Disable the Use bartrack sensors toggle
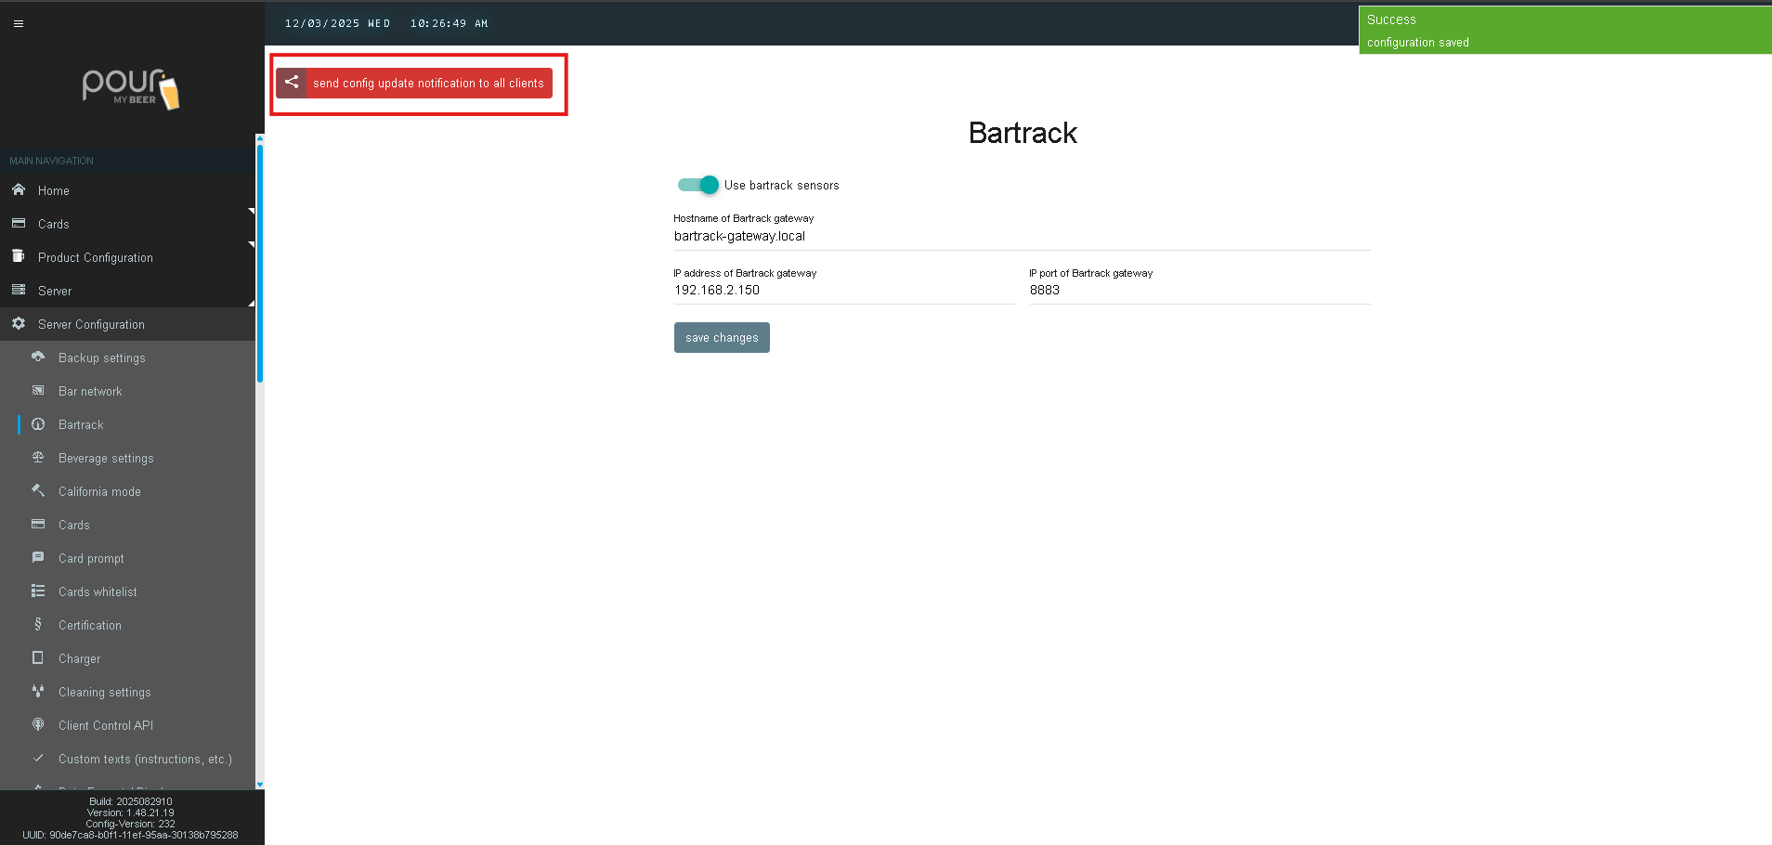The image size is (1772, 845). tap(698, 185)
